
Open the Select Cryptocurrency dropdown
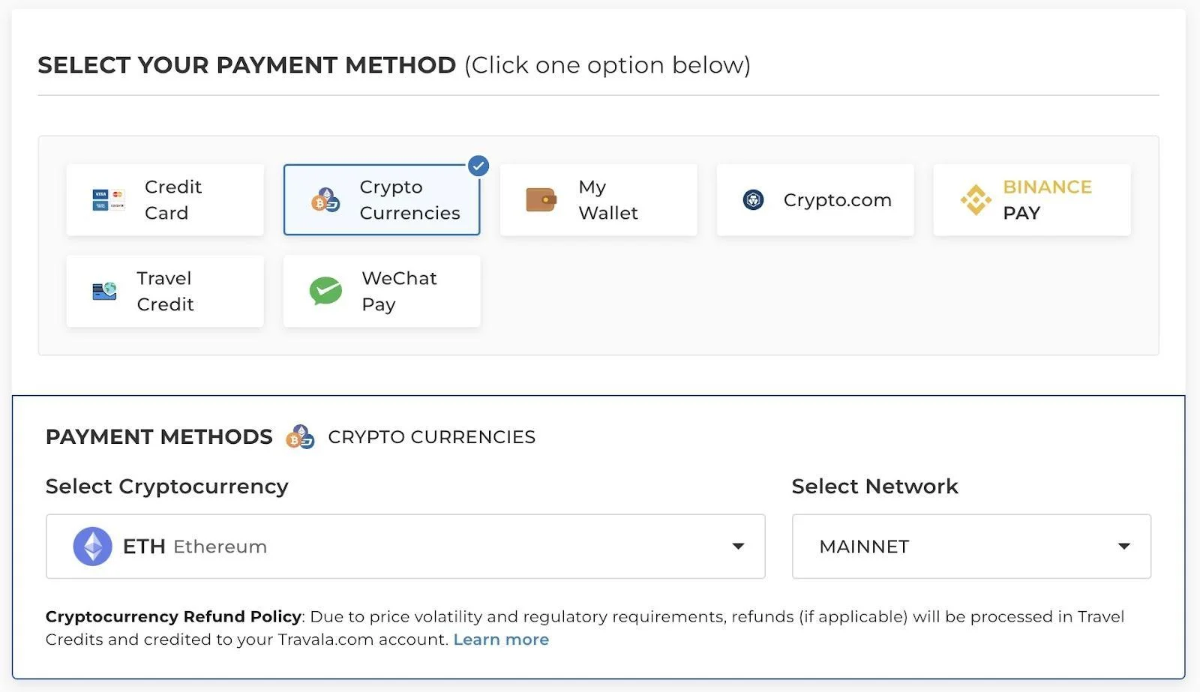point(405,547)
